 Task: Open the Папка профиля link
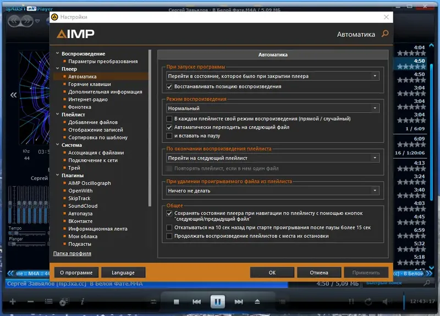click(x=72, y=253)
